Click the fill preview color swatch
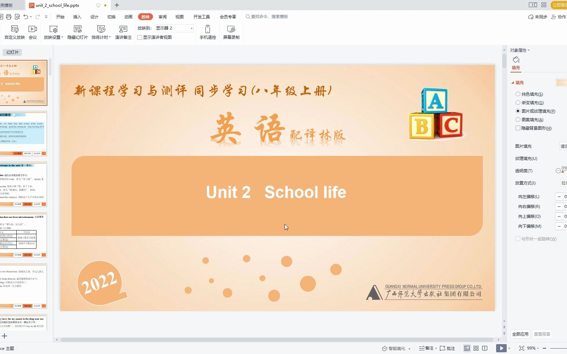Image resolution: width=567 pixels, height=354 pixels. (562, 82)
